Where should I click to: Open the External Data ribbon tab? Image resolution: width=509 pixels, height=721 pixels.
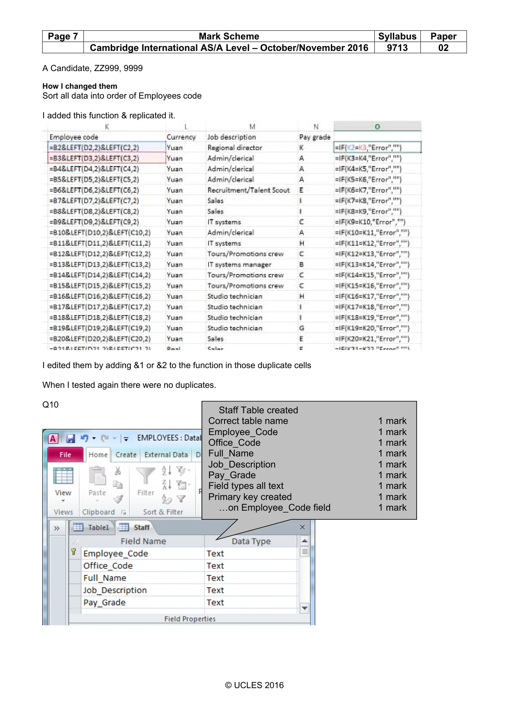(166, 455)
